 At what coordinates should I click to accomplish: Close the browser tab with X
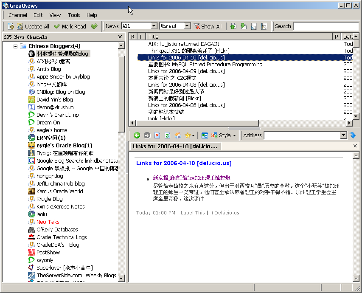point(355,146)
